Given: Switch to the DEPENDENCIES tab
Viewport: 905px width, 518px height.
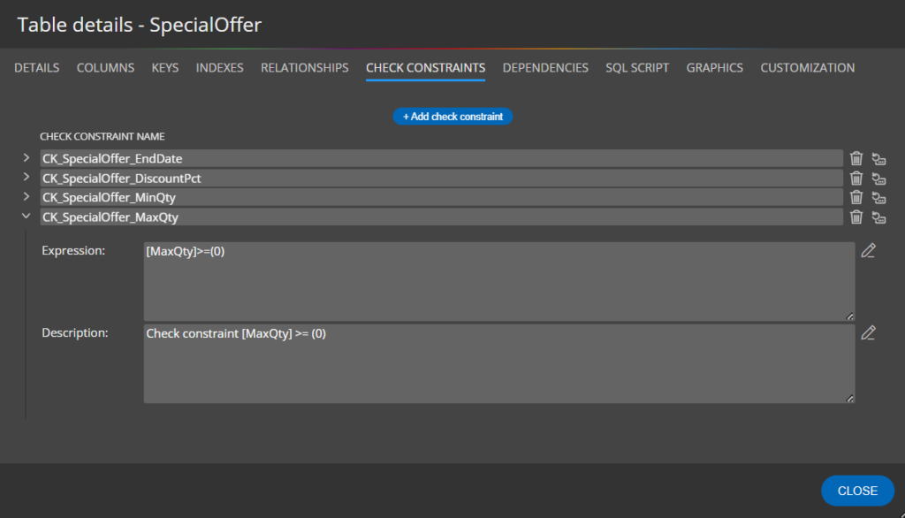Looking at the screenshot, I should [545, 67].
